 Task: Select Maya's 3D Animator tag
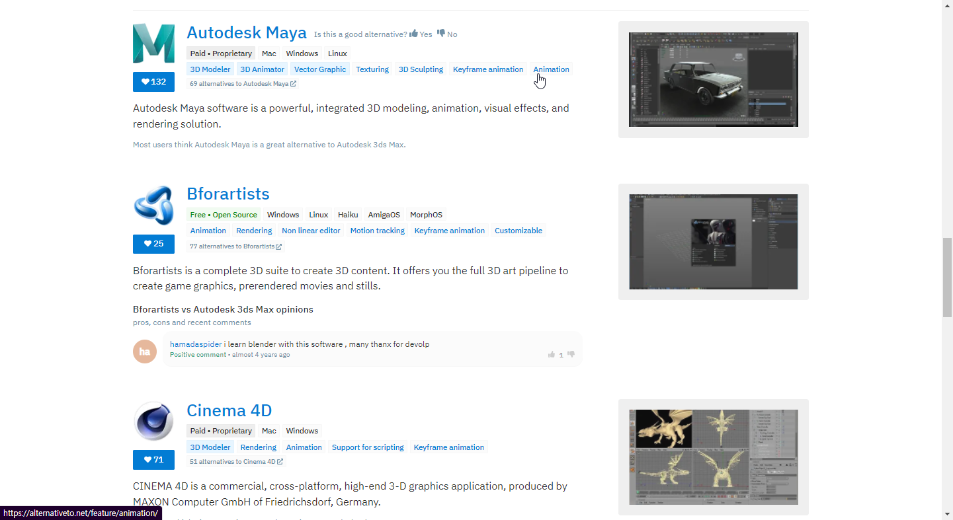click(263, 69)
